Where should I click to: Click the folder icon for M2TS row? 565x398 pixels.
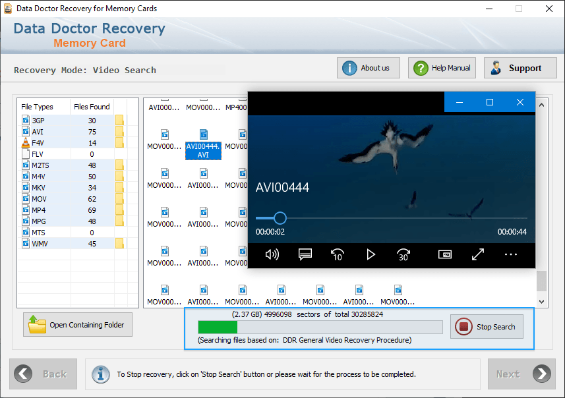click(x=119, y=165)
